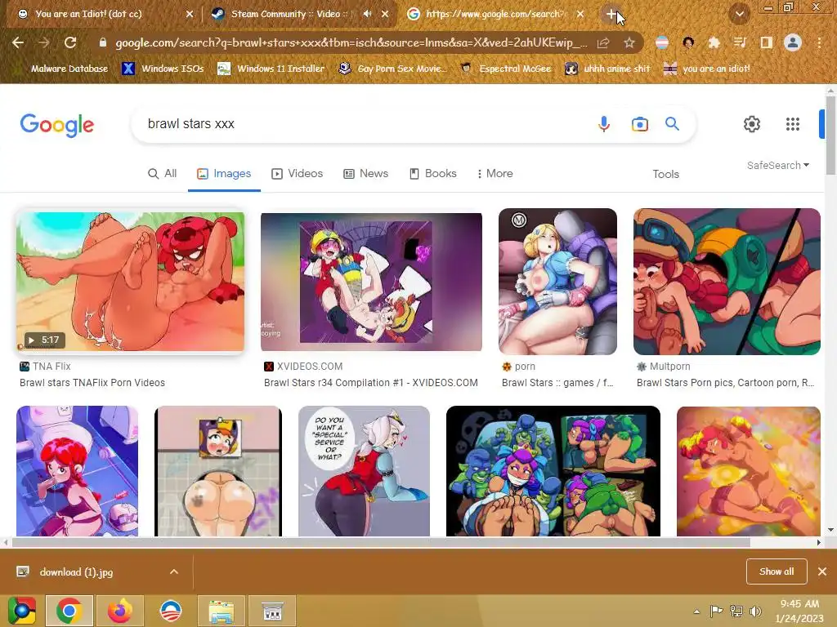Select the All results tab

click(163, 173)
